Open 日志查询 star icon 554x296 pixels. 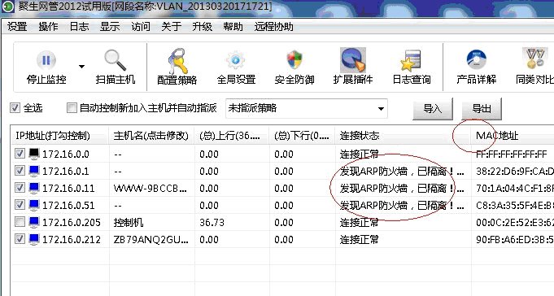pos(412,60)
